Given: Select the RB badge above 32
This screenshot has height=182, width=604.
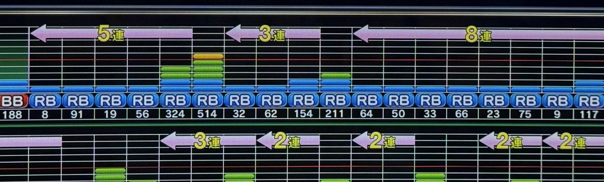Looking at the screenshot, I should pos(240,101).
